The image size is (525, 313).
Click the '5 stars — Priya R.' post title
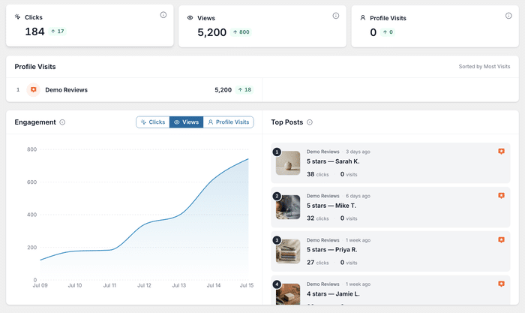332,250
